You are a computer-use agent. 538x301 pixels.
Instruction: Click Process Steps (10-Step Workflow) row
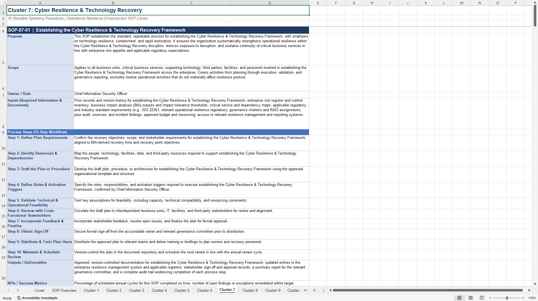pyautogui.click(x=158, y=132)
